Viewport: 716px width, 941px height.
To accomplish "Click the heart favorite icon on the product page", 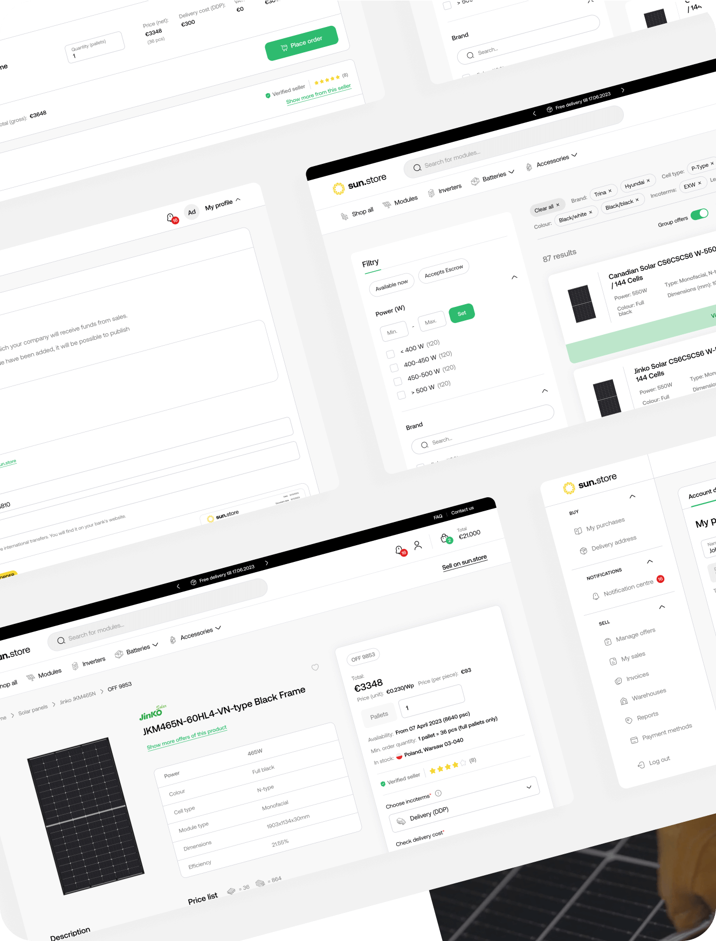I will (x=315, y=667).
